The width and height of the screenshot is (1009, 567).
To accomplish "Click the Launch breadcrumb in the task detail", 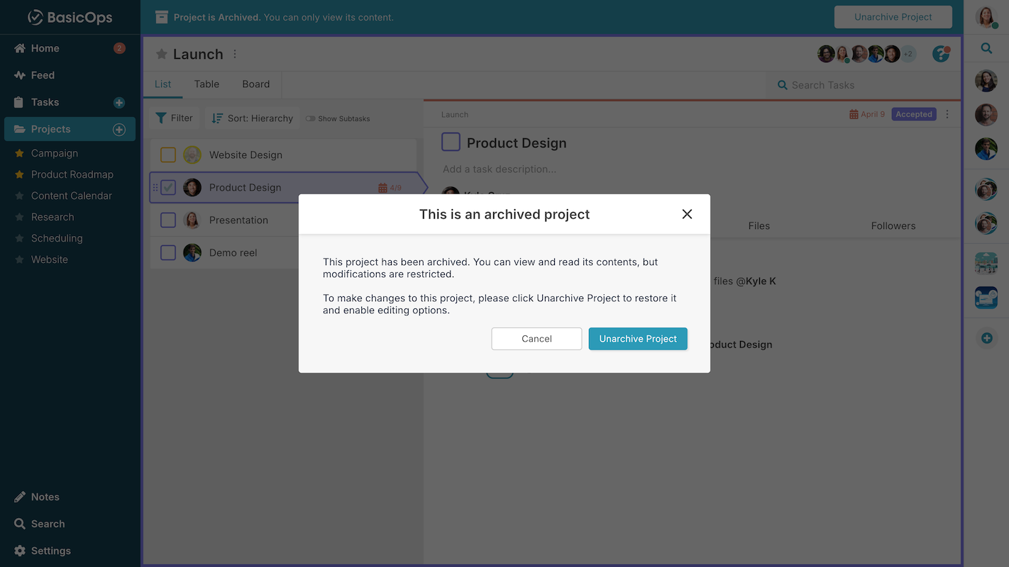I will 455,114.
